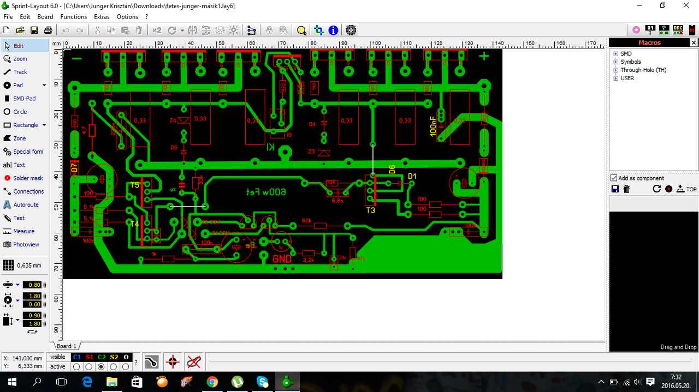
Task: Open the File menu
Action: (x=8, y=17)
